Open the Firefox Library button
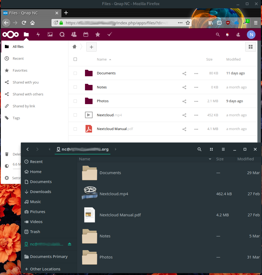262x275 pixels. pyautogui.click(x=211, y=23)
